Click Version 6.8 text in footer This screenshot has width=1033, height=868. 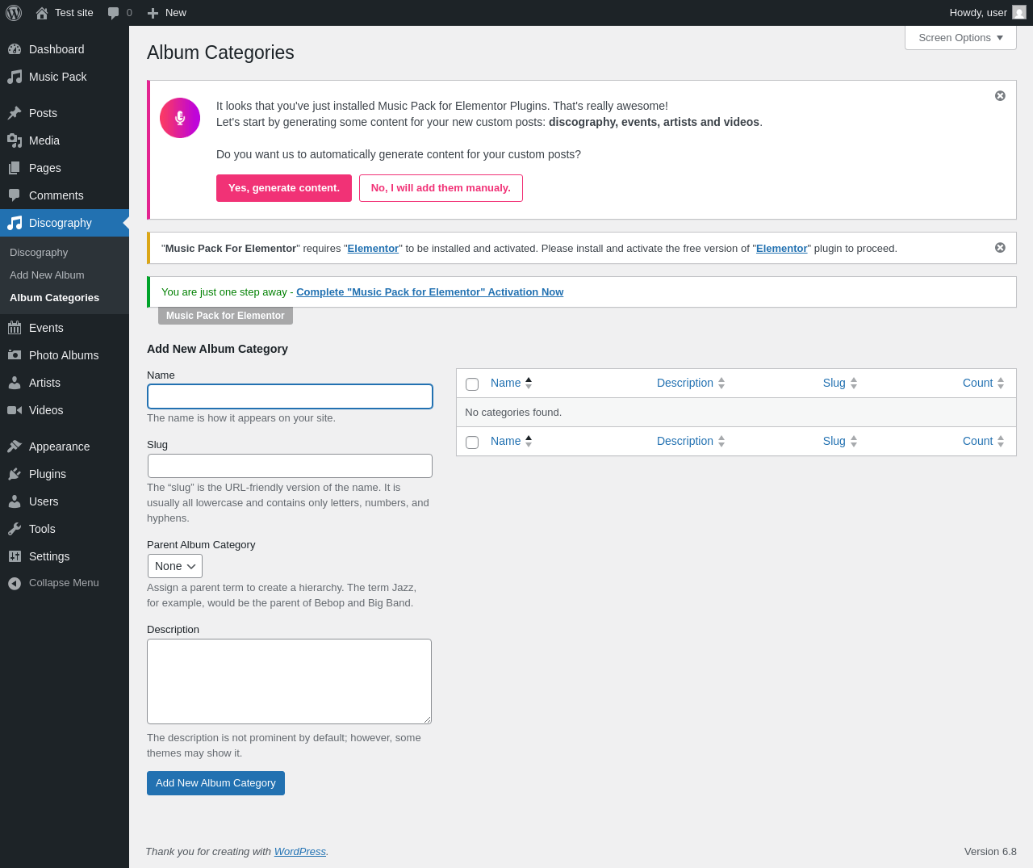[990, 852]
